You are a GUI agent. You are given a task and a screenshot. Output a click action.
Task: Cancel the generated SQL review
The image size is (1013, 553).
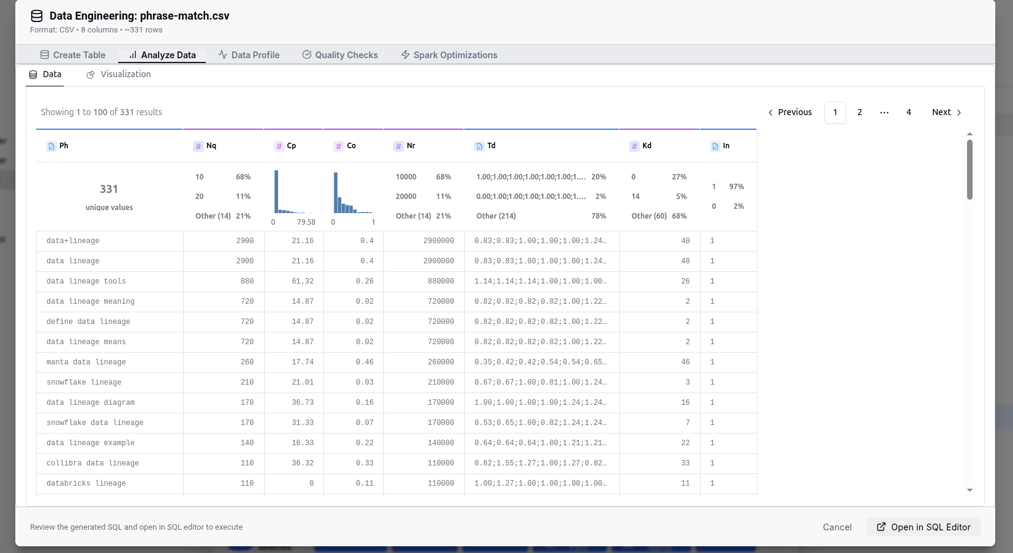[x=837, y=527]
